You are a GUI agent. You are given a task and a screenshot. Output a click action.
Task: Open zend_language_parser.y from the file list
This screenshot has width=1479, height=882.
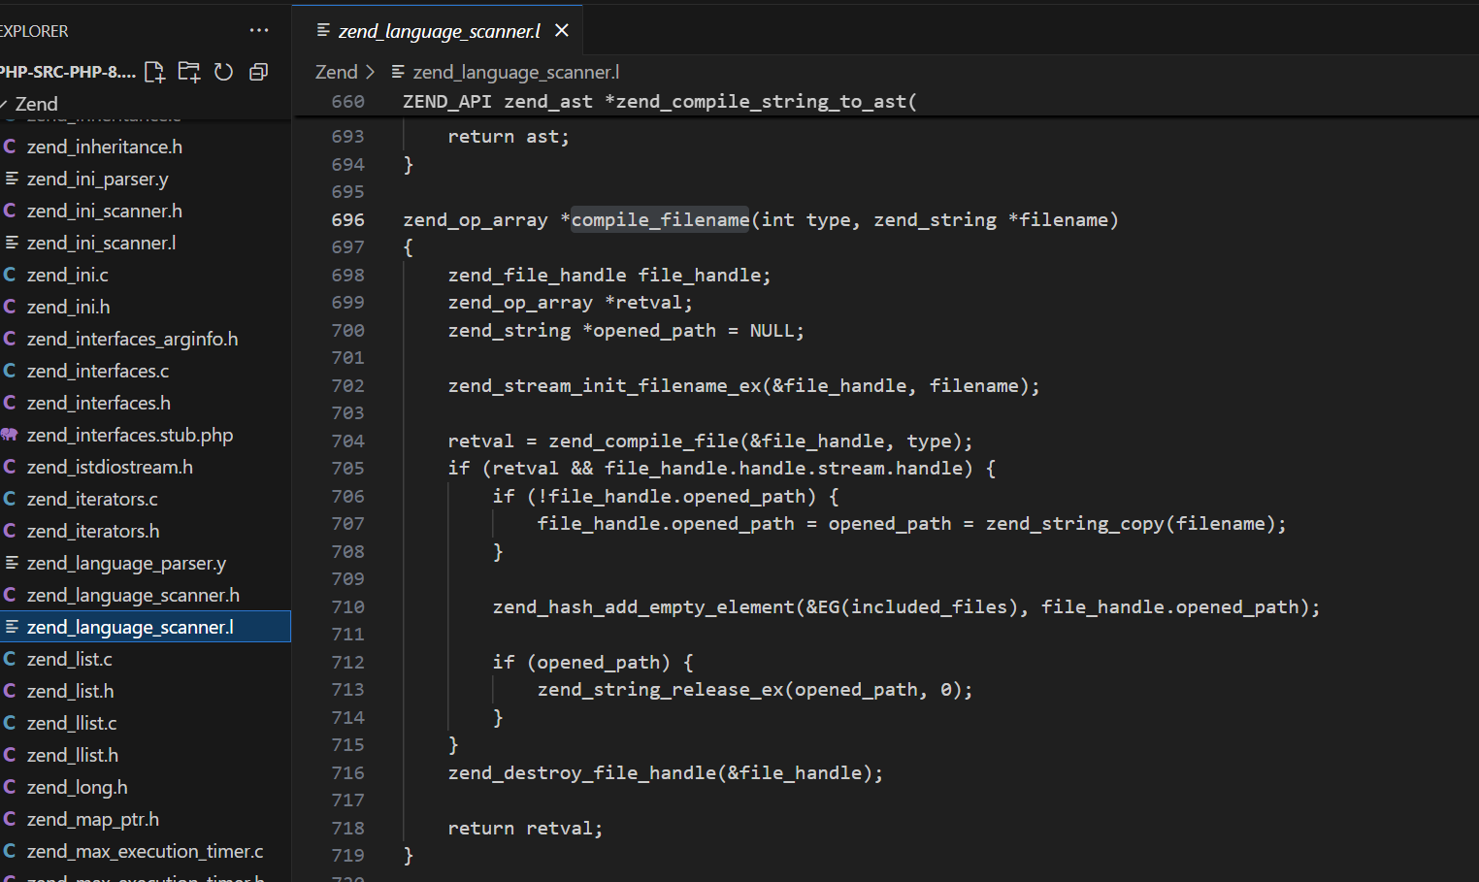126,563
